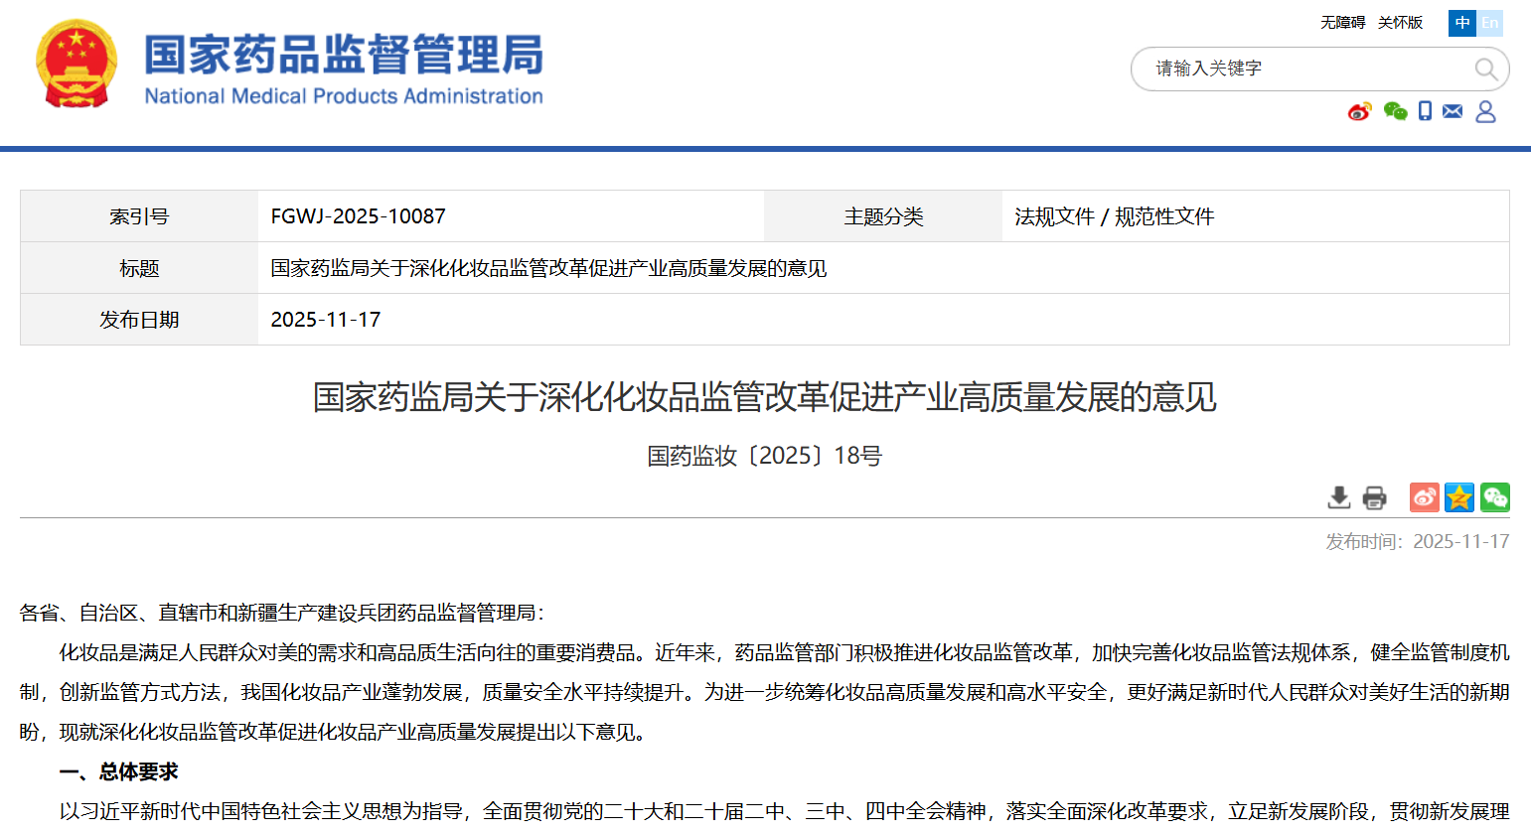Click the magnifier search icon

[1485, 69]
